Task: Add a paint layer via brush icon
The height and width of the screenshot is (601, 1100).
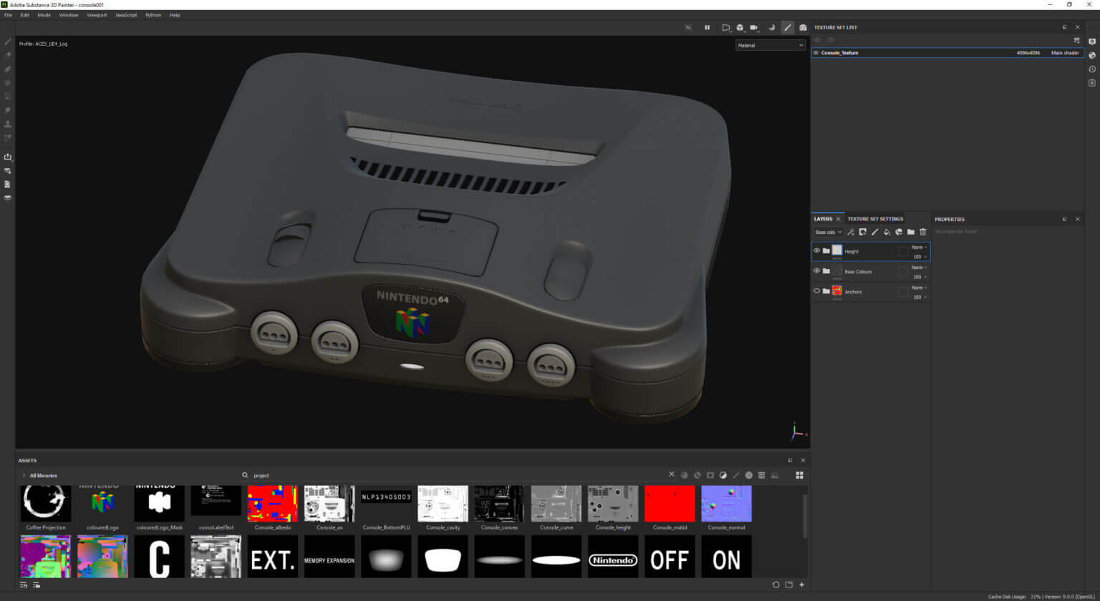Action: tap(875, 232)
